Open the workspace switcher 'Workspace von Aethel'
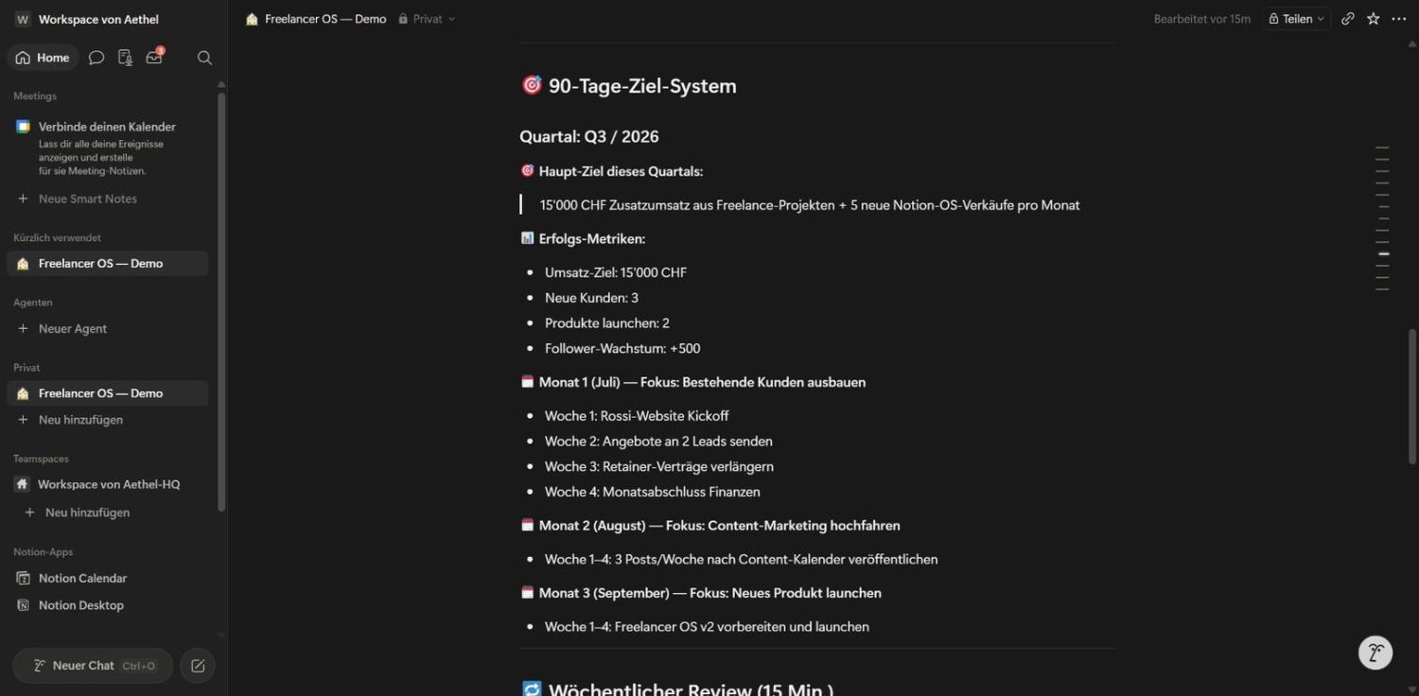1419x696 pixels. 87,19
